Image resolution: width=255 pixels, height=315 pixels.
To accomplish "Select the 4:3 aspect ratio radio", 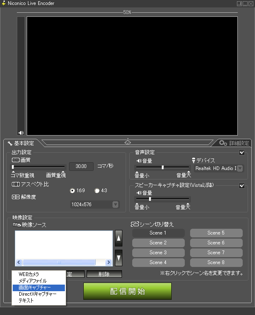I will (97, 191).
